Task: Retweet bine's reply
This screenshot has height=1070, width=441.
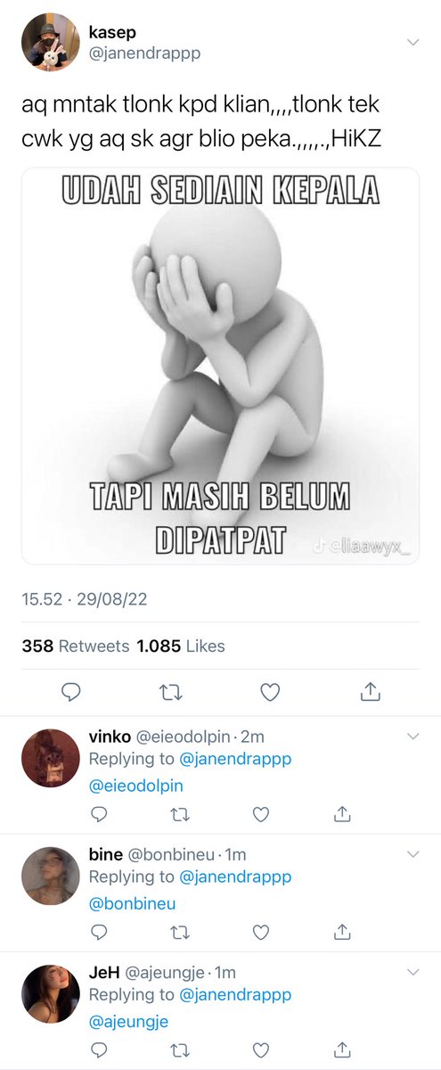Action: coord(179,933)
